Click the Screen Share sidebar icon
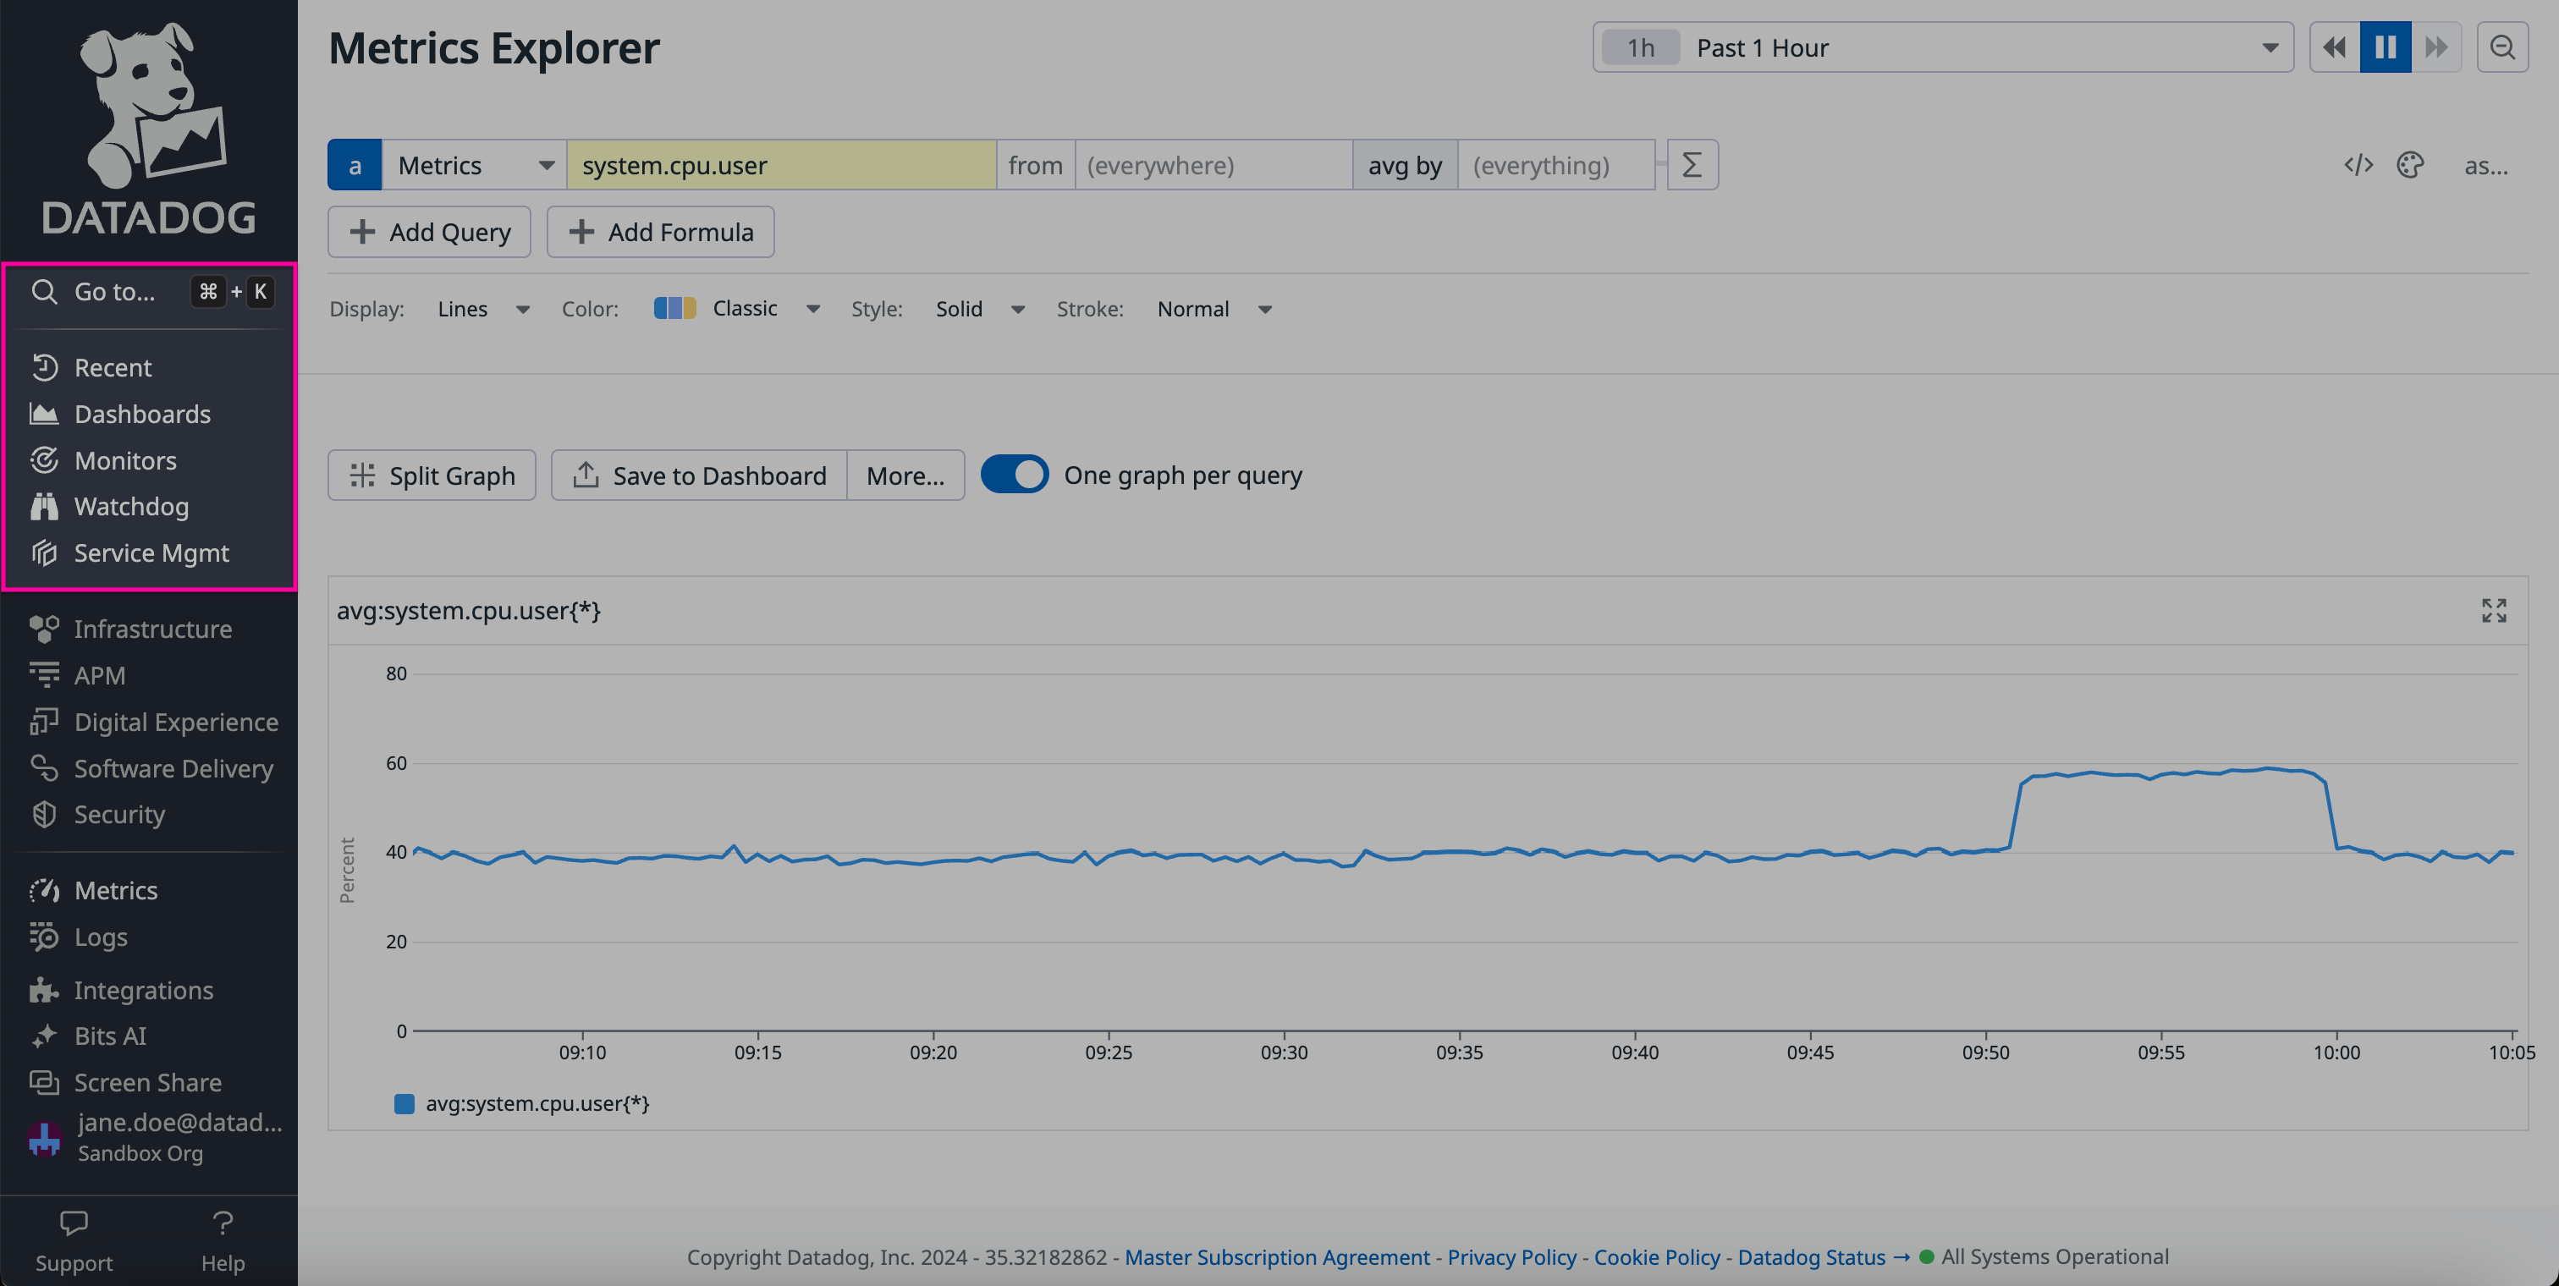This screenshot has height=1286, width=2559. [x=46, y=1082]
